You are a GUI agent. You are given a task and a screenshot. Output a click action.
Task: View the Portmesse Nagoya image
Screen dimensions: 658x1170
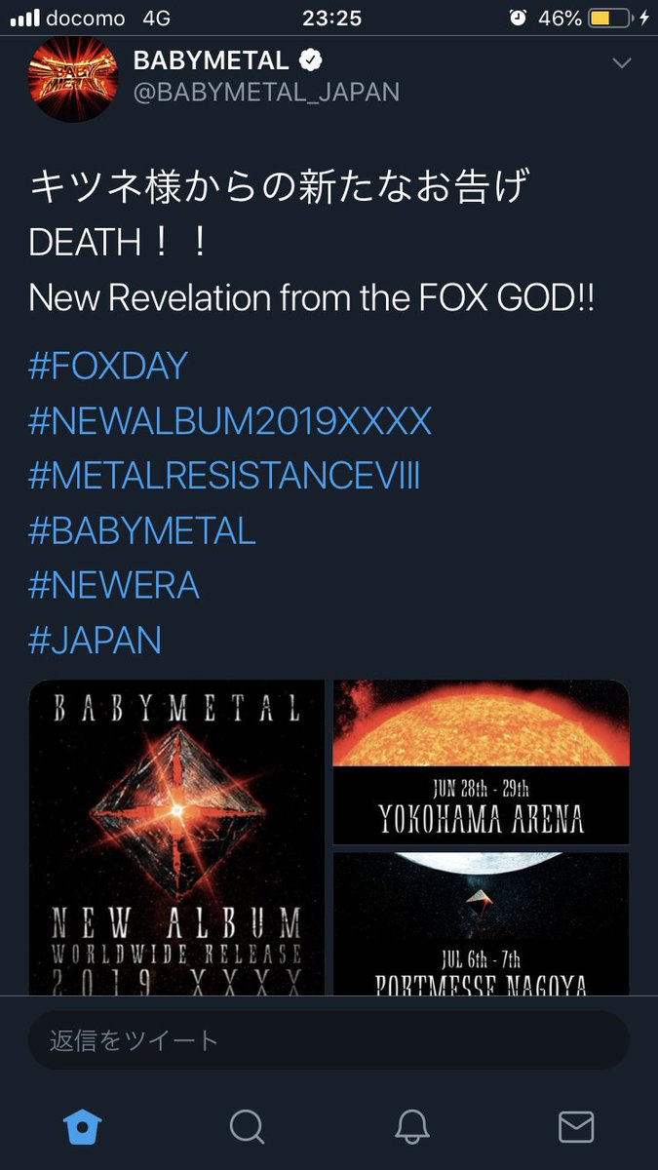tap(482, 923)
